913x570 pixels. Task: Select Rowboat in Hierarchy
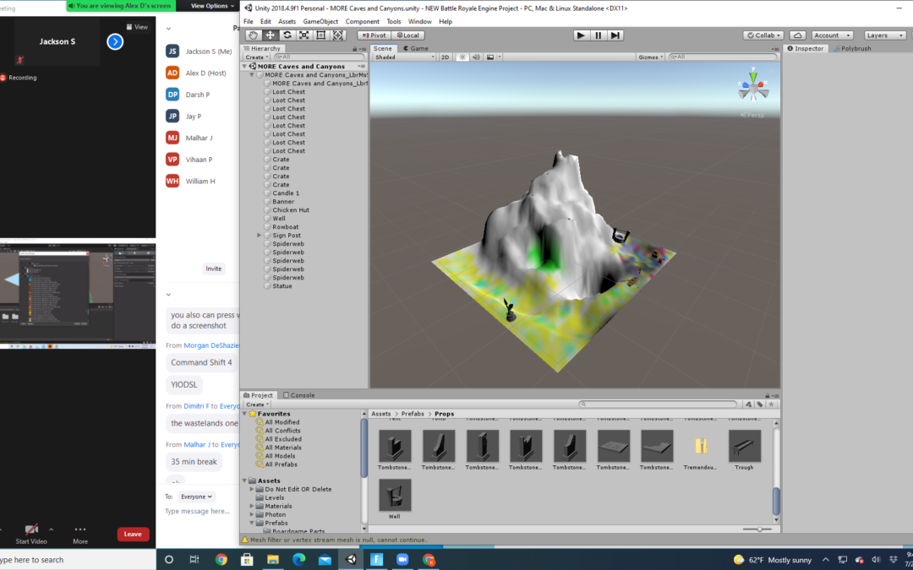(x=286, y=227)
